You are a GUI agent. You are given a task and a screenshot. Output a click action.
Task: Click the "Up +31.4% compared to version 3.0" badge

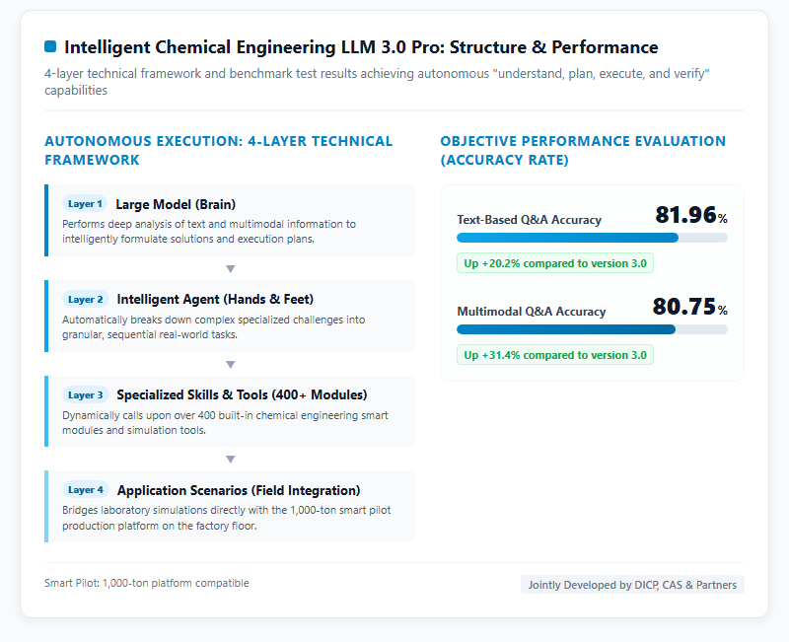coord(555,355)
